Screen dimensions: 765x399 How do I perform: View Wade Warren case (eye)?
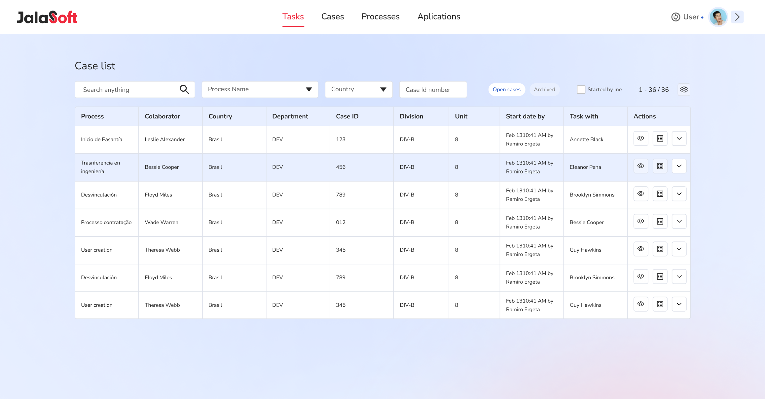(x=641, y=221)
